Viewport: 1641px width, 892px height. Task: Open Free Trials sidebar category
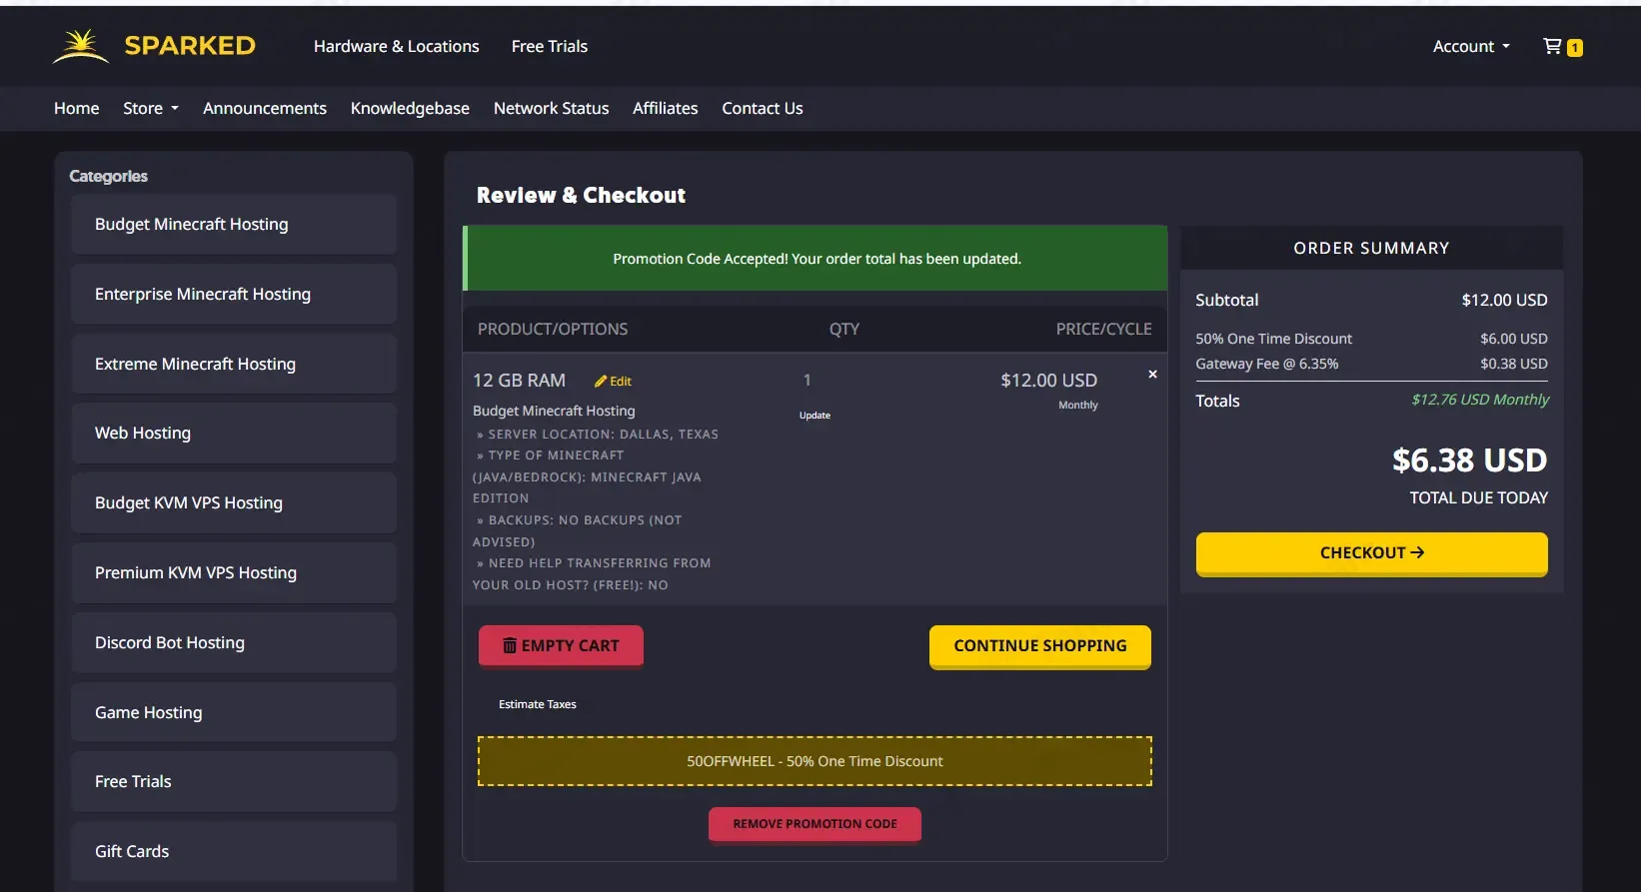234,782
